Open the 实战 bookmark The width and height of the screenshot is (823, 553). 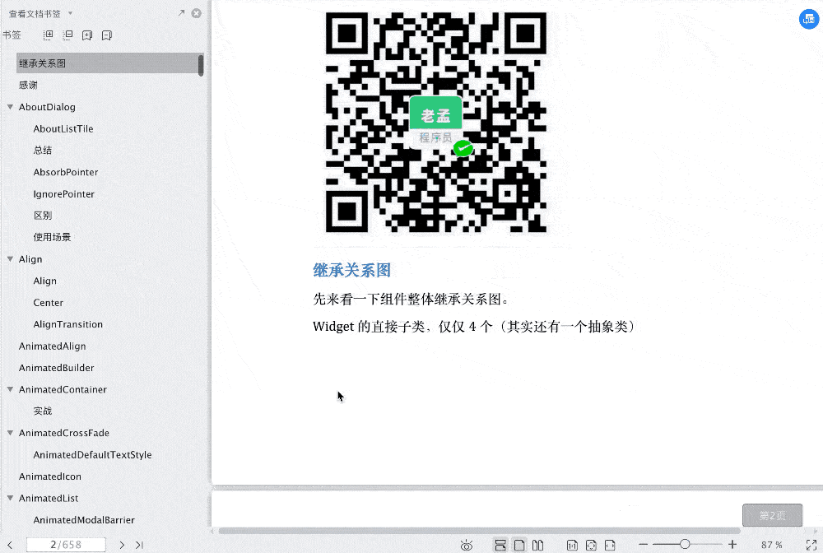(43, 411)
